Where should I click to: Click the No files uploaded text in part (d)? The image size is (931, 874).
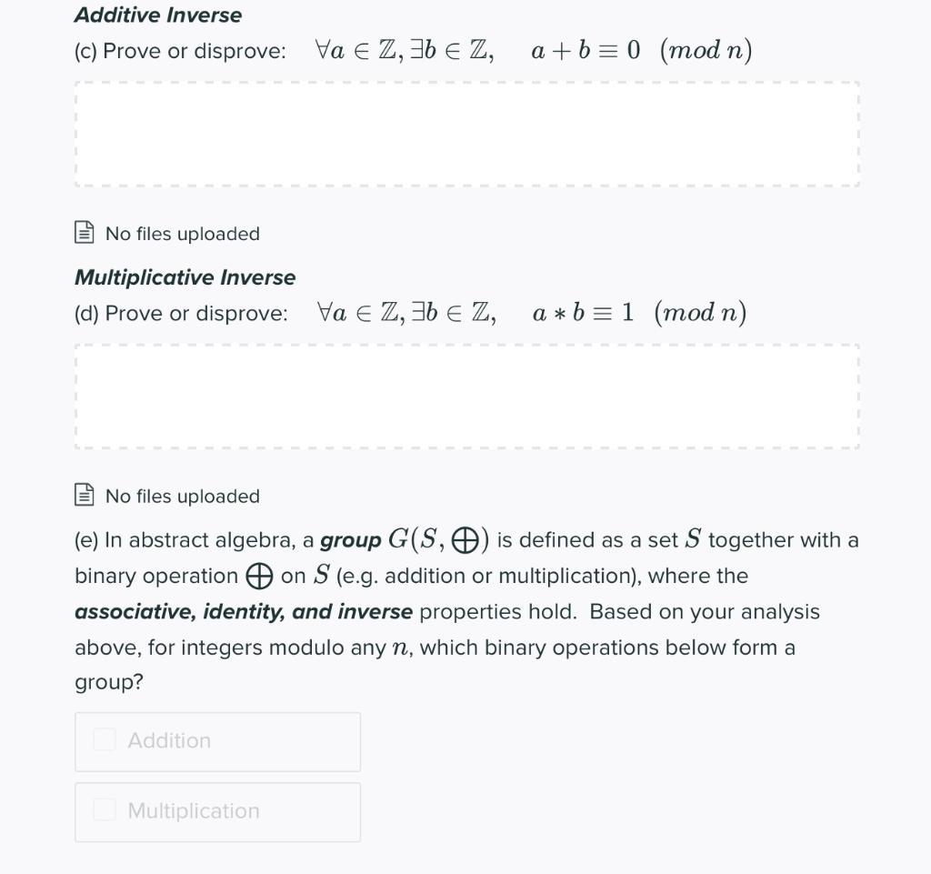(x=182, y=497)
